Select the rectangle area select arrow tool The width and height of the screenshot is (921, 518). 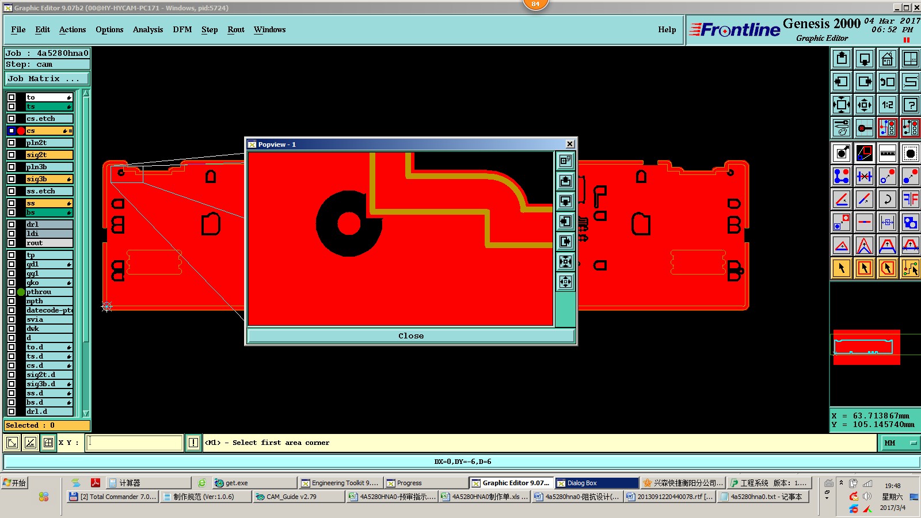865,268
